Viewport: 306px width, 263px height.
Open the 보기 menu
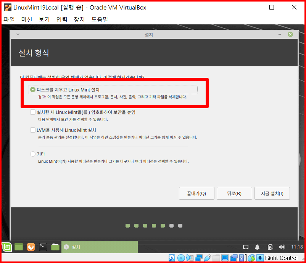pyautogui.click(x=44, y=19)
